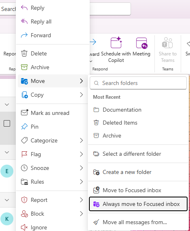The height and width of the screenshot is (231, 190).
Task: Click the Delete trash can icon
Action: (24, 53)
